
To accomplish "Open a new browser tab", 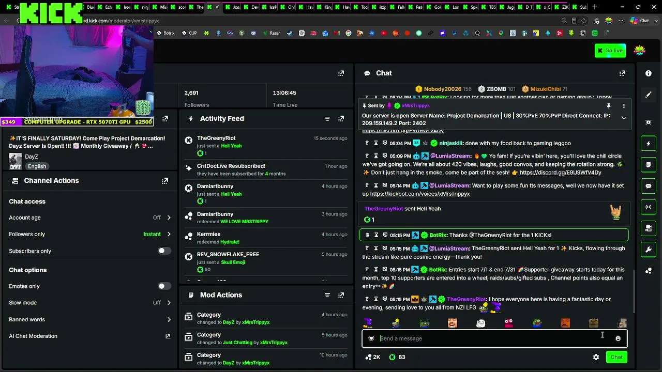I will coord(594,7).
